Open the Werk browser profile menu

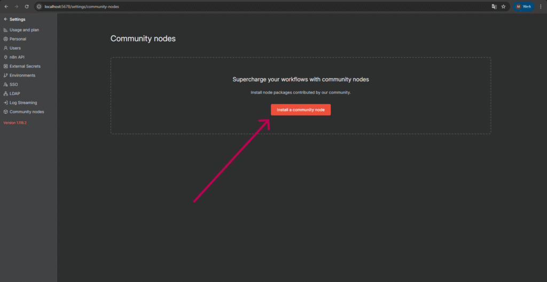tap(523, 6)
